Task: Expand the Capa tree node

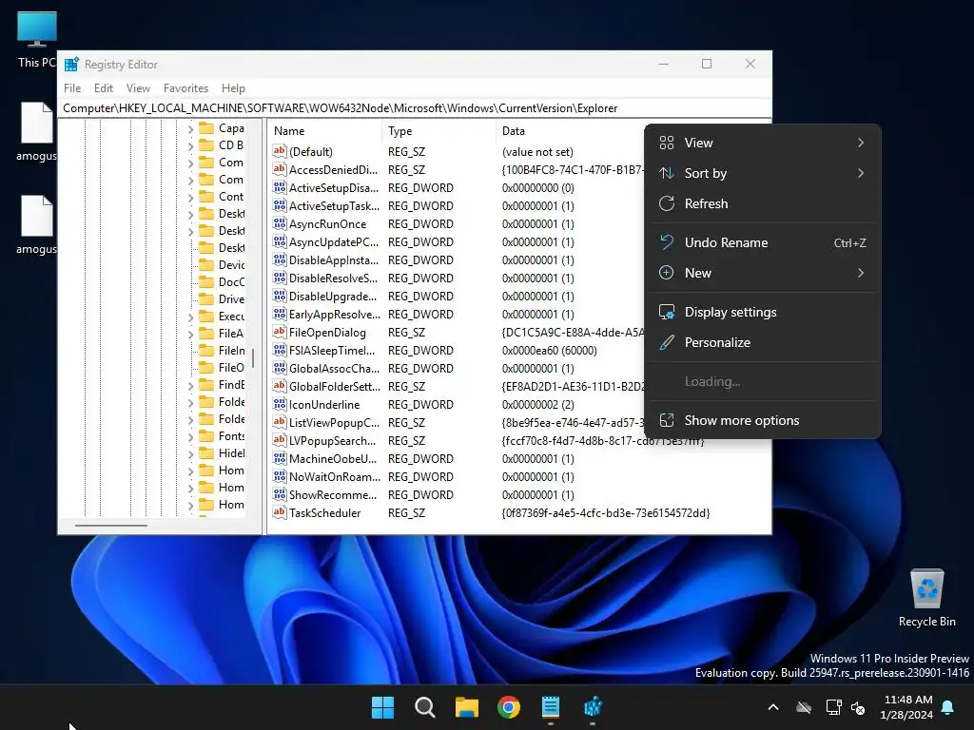Action: point(190,129)
